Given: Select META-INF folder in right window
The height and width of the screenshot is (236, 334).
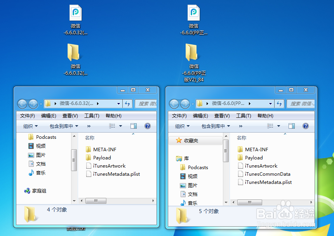Looking at the screenshot, I should pos(253,149).
